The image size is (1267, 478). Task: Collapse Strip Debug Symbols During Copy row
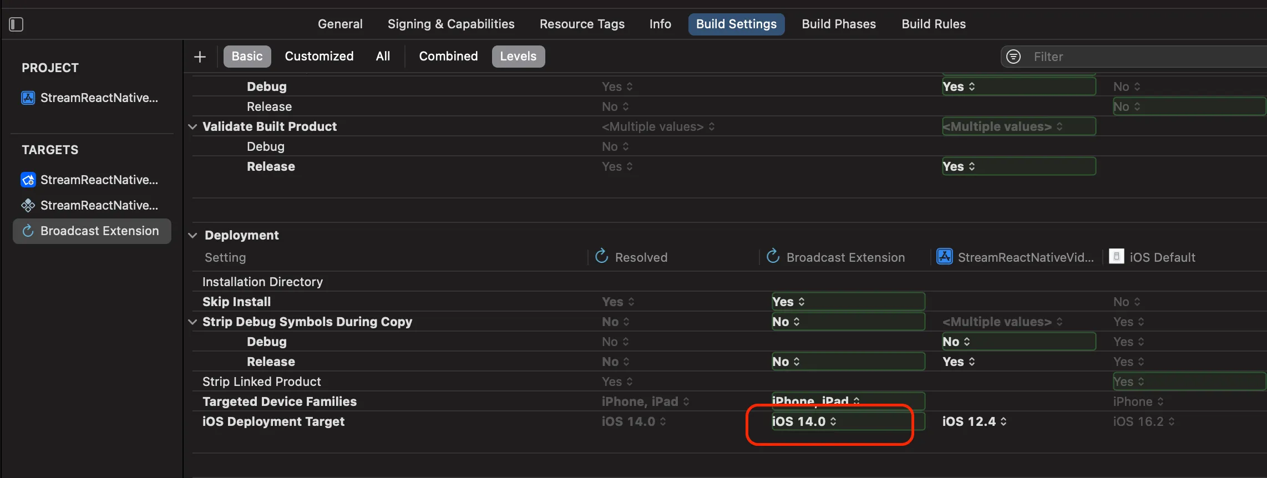(192, 322)
